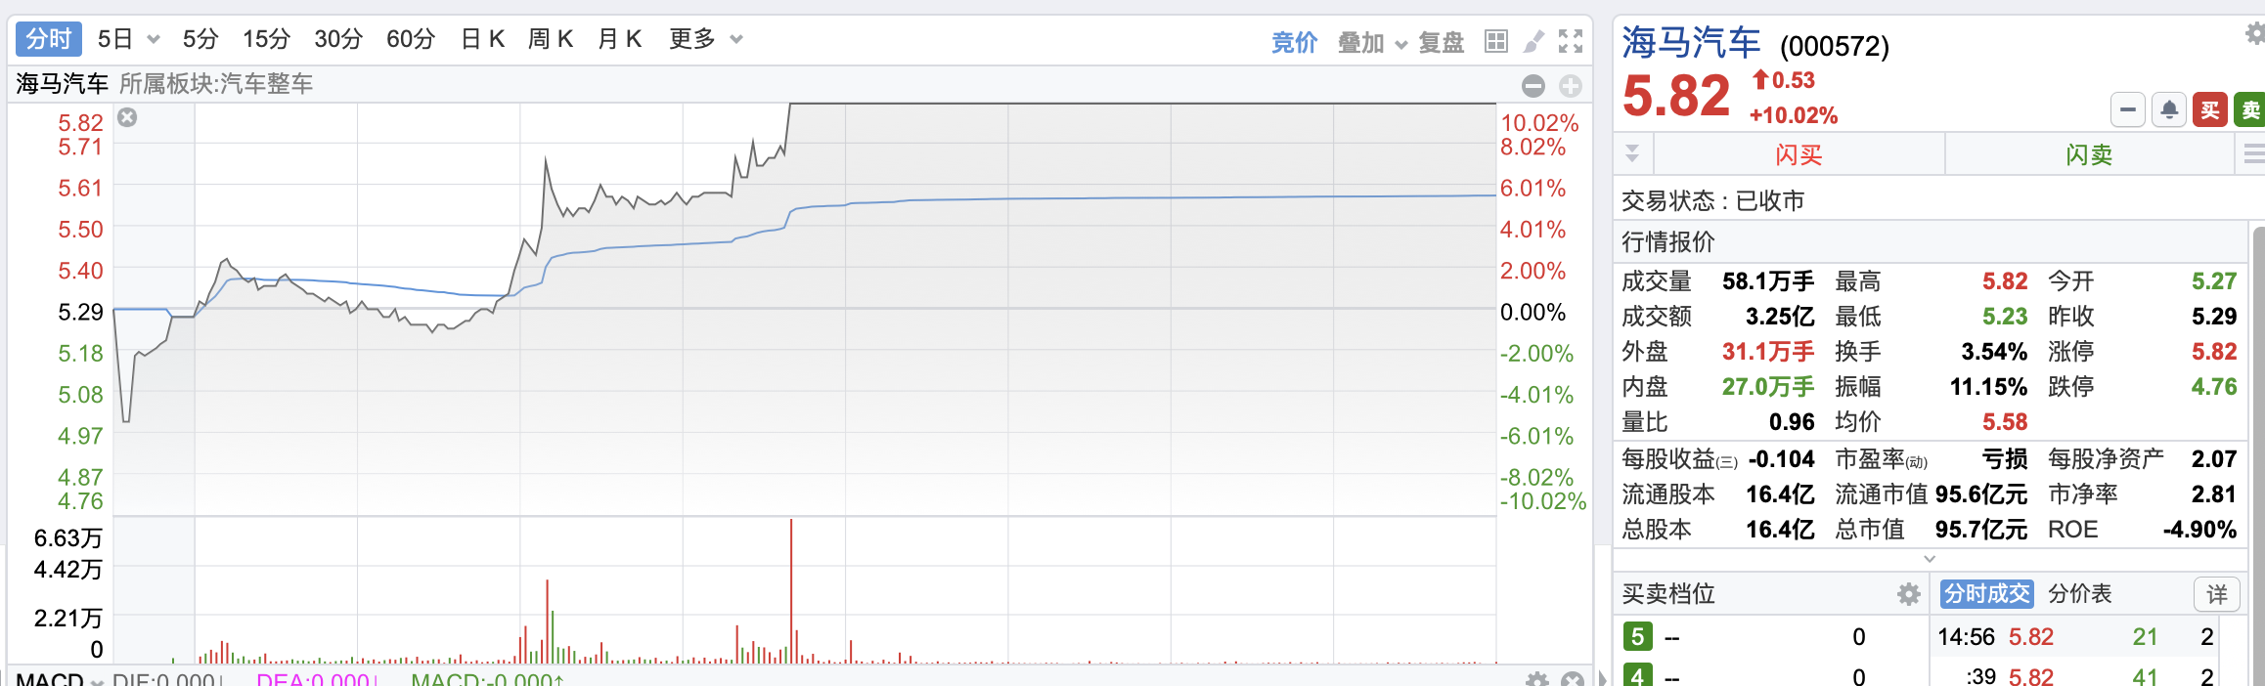Image resolution: width=2265 pixels, height=686 pixels.
Task: Open the 详 trade details button
Action: click(x=2217, y=593)
